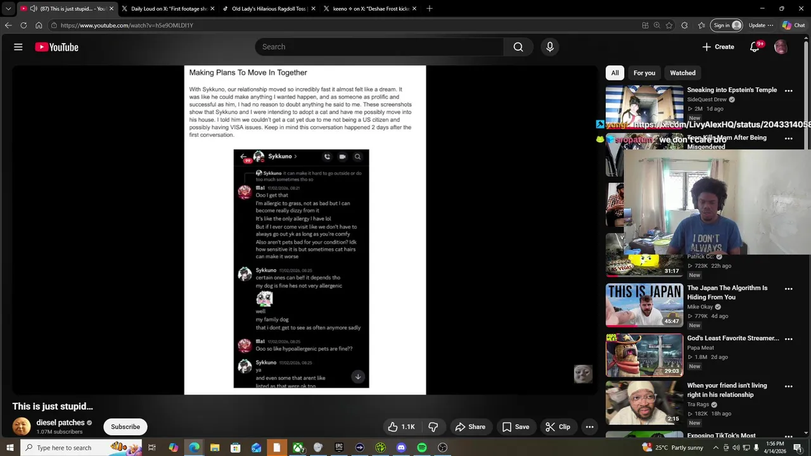Click the YouTube search magnifier button

click(x=518, y=47)
